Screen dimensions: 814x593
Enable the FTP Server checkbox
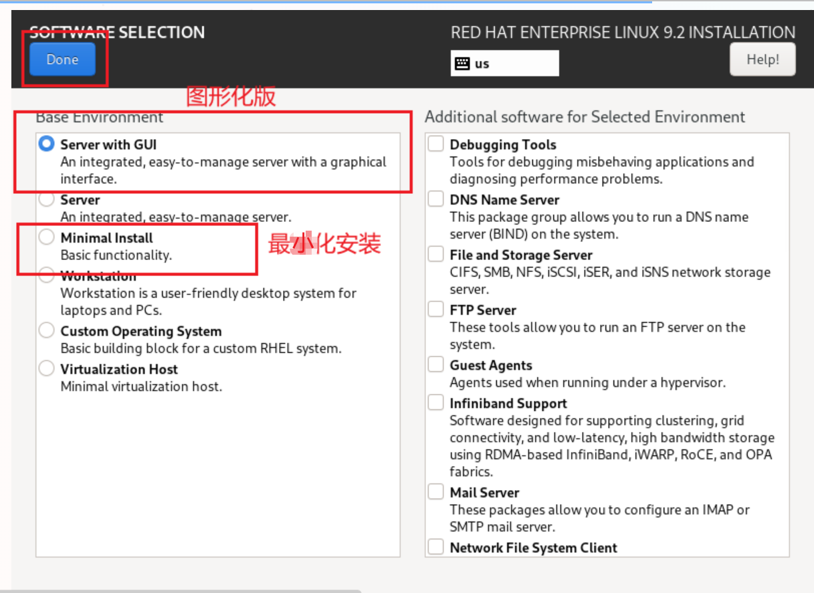436,310
